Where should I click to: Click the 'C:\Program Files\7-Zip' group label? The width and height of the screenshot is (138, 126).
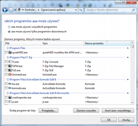tap(19, 57)
